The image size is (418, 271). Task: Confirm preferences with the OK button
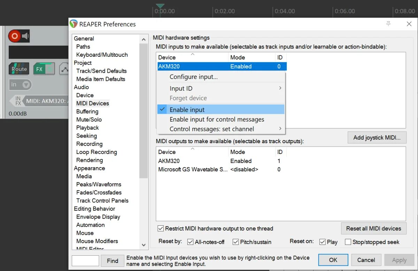333,260
